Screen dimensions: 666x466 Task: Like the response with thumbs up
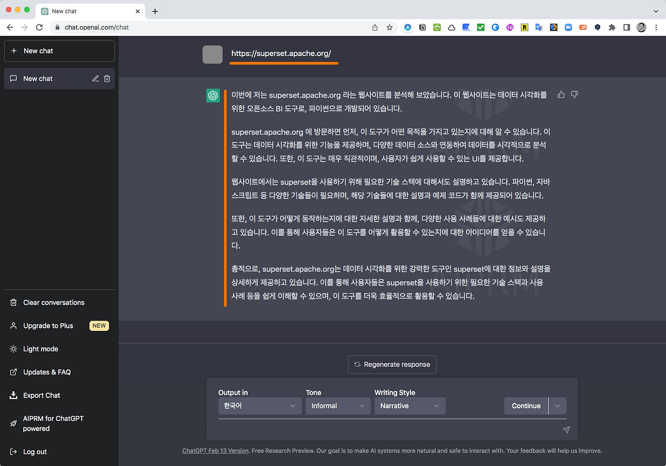(x=561, y=95)
